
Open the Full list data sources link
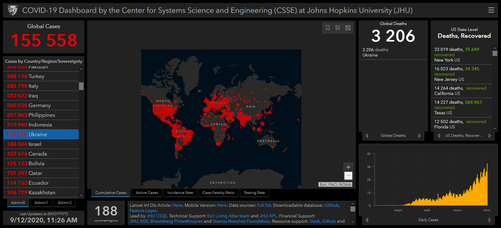(x=264, y=205)
